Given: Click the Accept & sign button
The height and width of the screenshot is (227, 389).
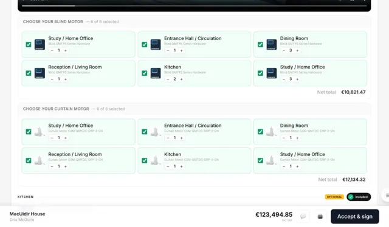Looking at the screenshot, I should [355, 216].
